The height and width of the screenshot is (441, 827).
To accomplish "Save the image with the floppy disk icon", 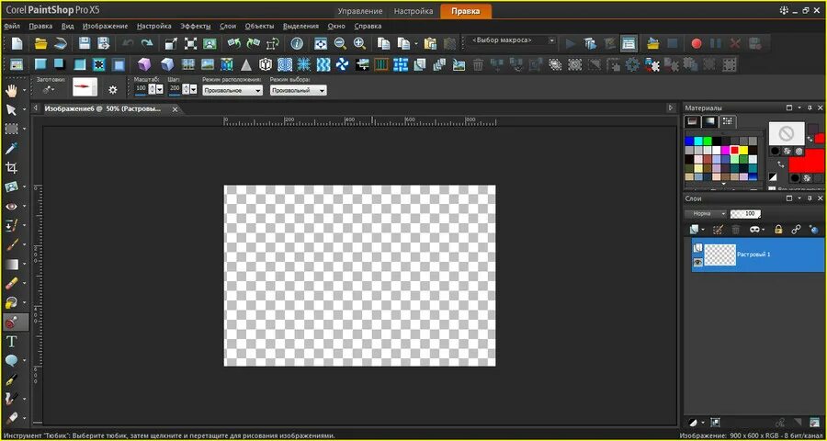I will tap(85, 44).
